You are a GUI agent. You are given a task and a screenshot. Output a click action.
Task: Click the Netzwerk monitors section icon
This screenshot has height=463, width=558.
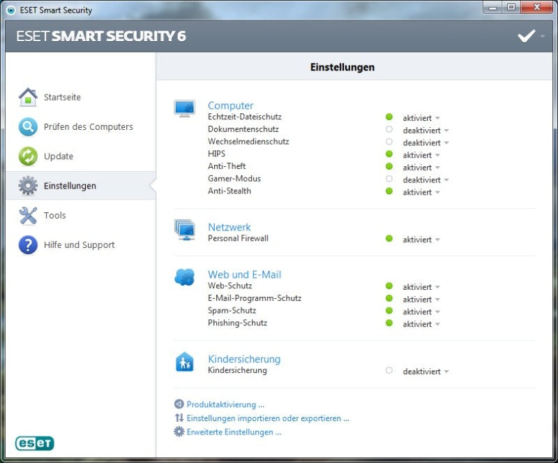pos(184,230)
